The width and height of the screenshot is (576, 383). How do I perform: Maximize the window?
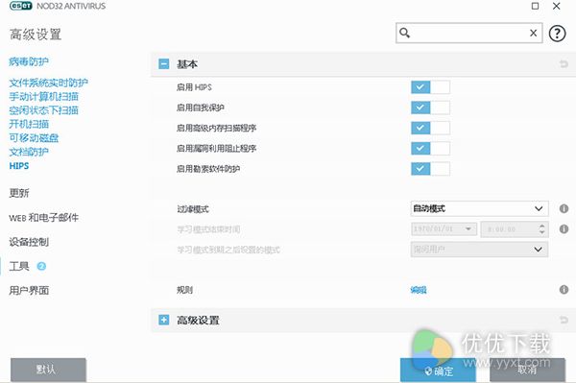click(536, 6)
